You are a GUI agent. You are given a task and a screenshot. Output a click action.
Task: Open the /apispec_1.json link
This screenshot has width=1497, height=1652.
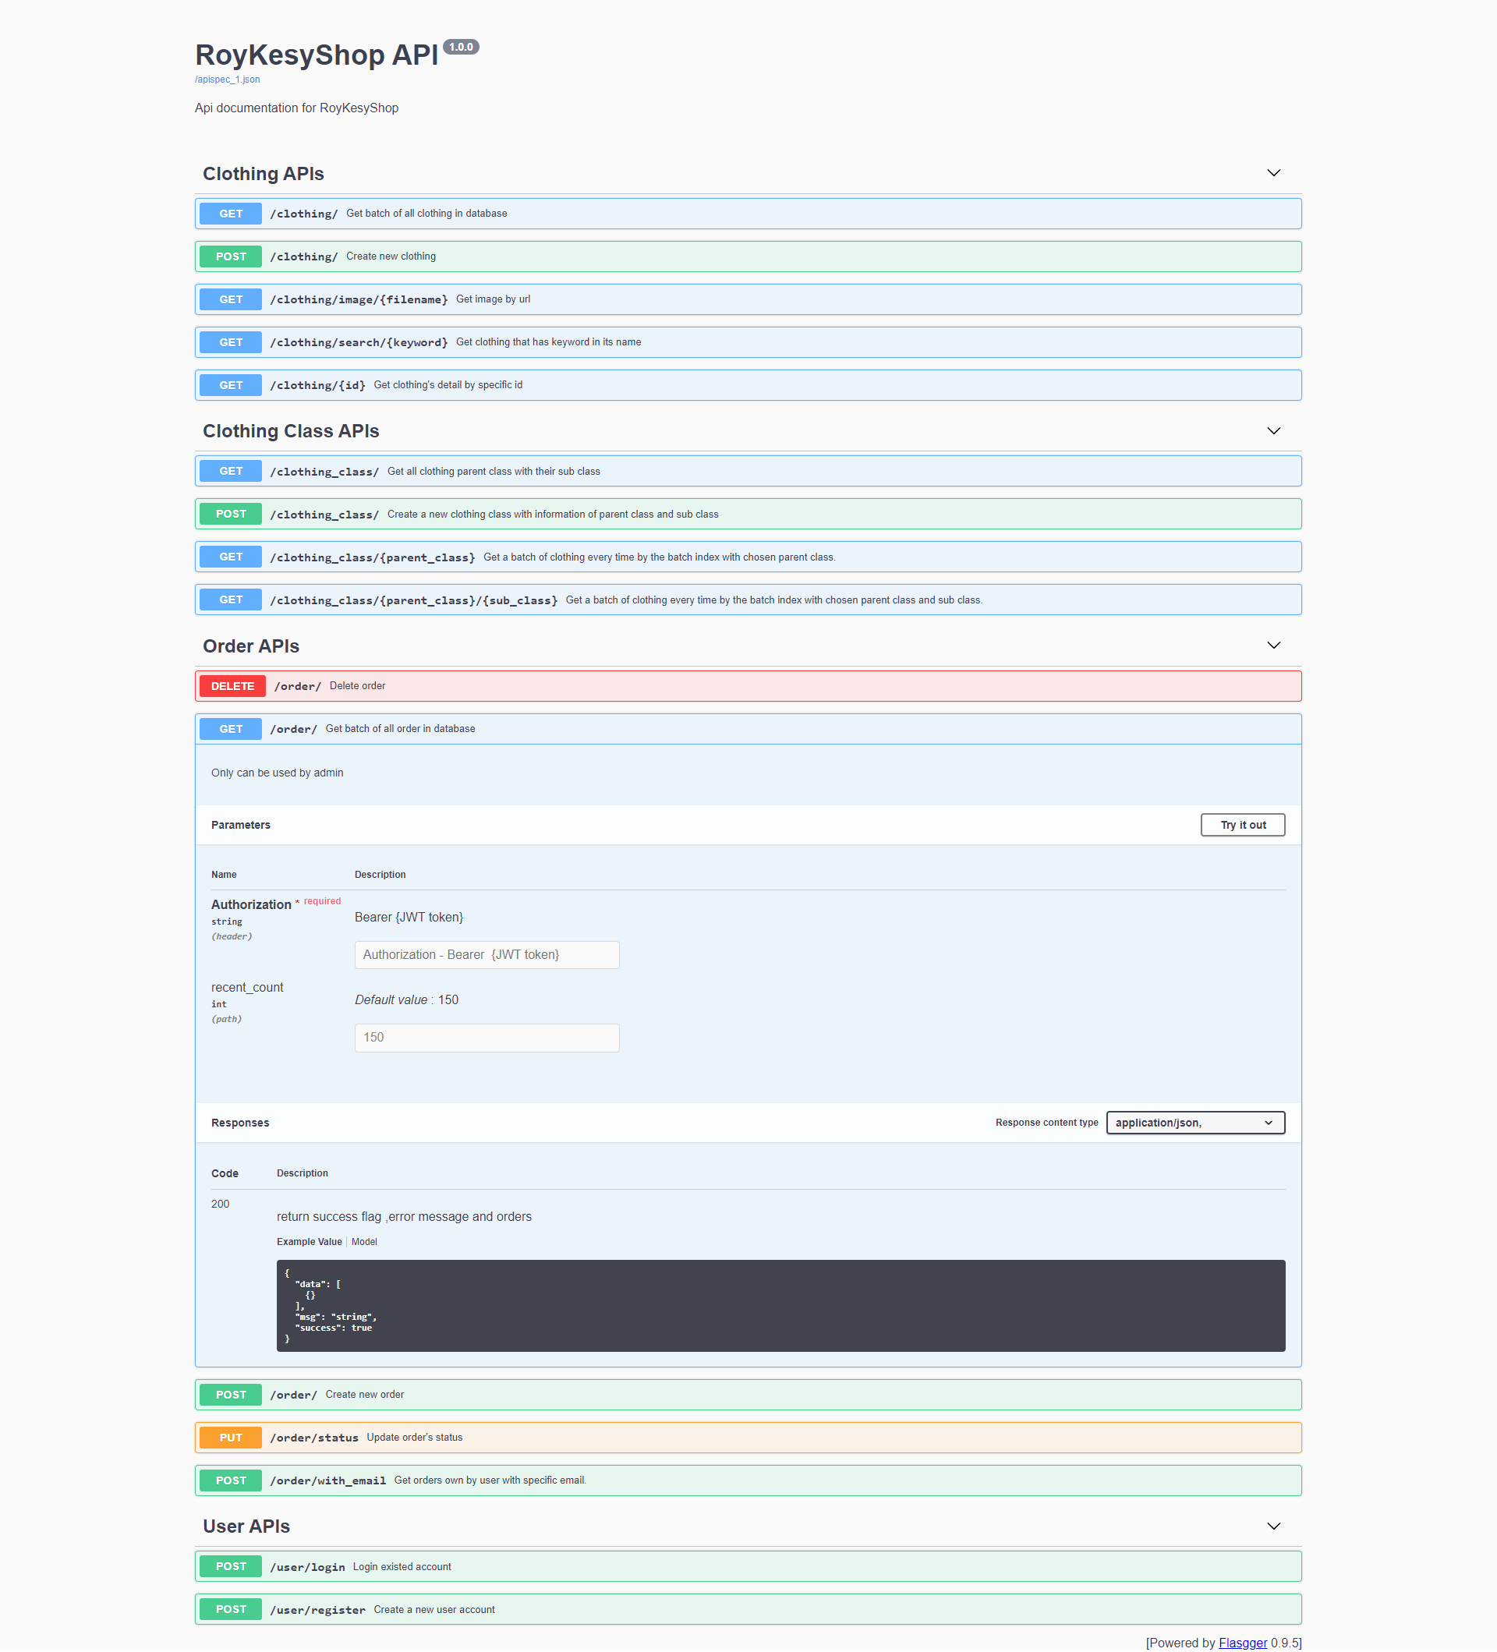(x=227, y=80)
